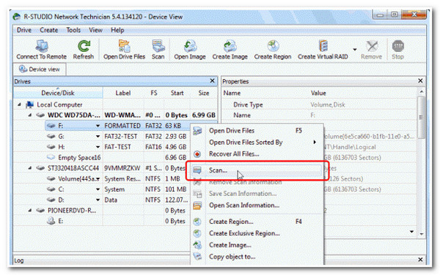Viewport: 440px width, 275px height.
Task: Open the Create menu
Action: click(x=49, y=30)
